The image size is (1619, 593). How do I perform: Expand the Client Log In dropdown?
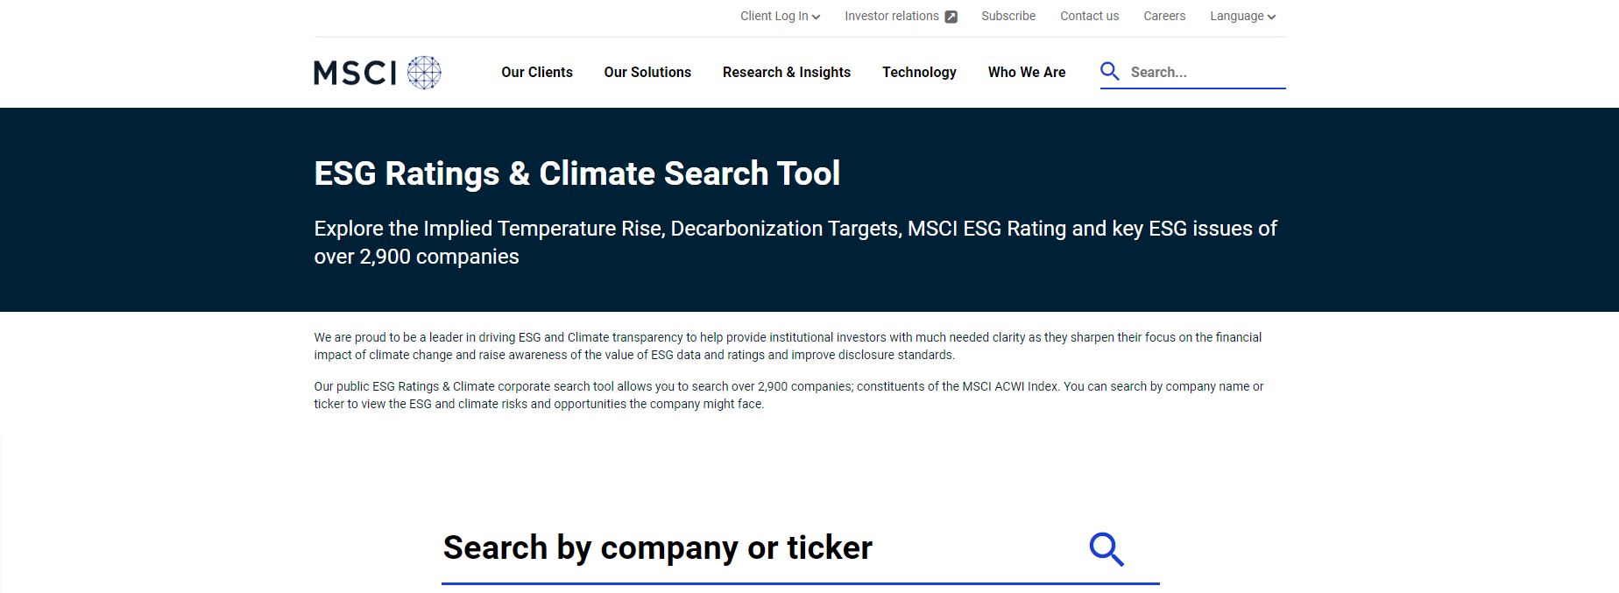coord(774,16)
